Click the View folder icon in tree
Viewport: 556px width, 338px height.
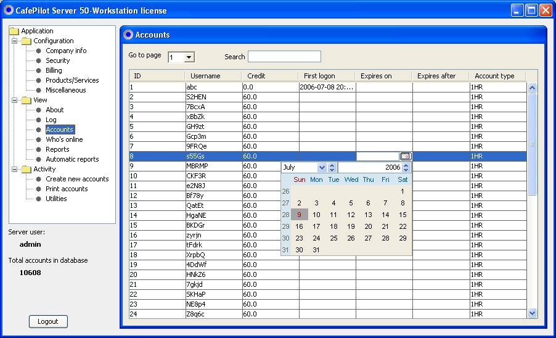click(27, 100)
